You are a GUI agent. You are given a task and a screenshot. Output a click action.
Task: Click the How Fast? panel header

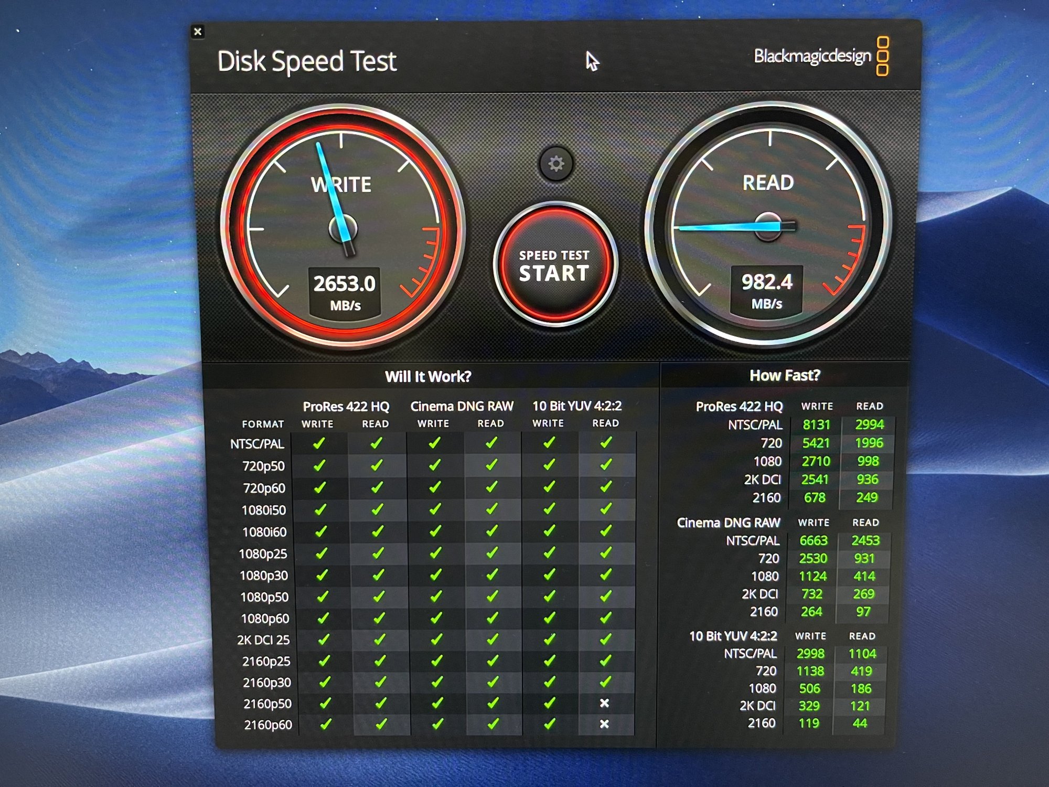tap(784, 376)
